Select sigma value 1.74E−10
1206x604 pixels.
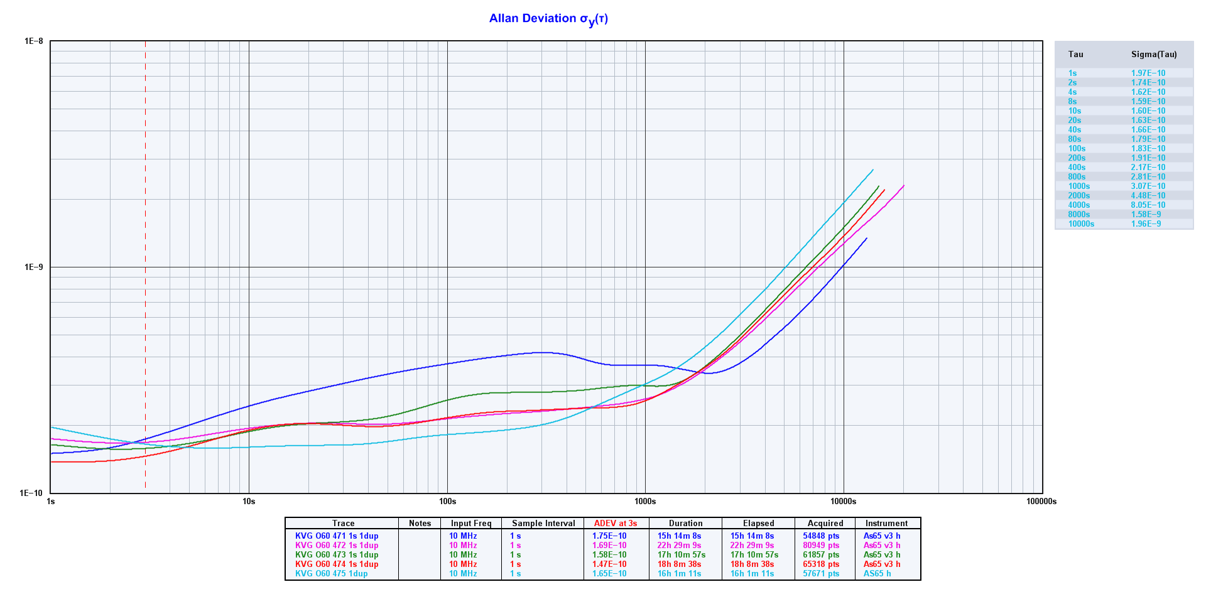1148,83
